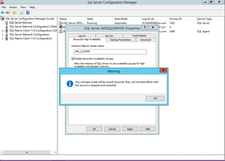The image size is (225, 161).
Task: Click the Name column header
Action: tap(72, 19)
